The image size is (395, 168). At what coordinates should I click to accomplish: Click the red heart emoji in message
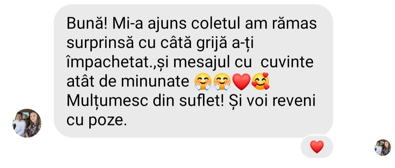(x=241, y=82)
